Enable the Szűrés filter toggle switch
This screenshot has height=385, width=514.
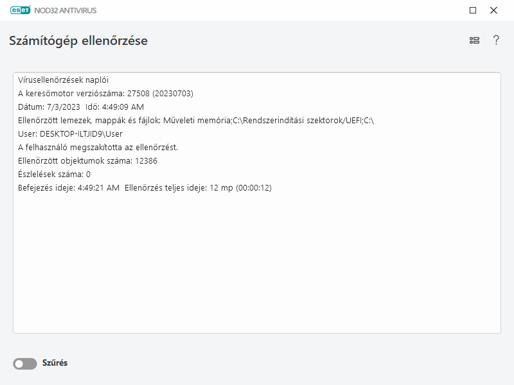pyautogui.click(x=25, y=364)
